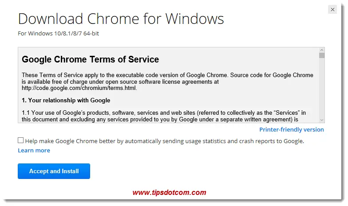Click the 'Download Chrome for Windows' title
This screenshot has height=206, width=348.
pos(121,19)
